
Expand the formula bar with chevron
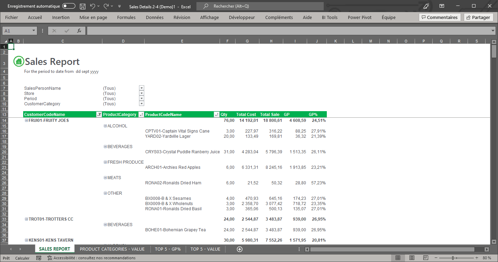tap(493, 31)
